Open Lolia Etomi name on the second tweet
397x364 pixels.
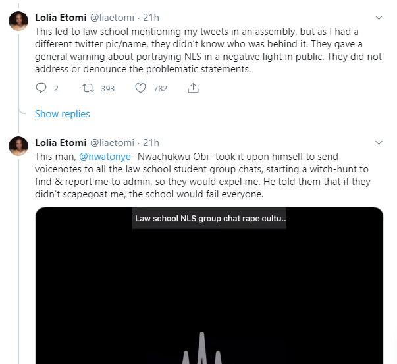click(61, 143)
